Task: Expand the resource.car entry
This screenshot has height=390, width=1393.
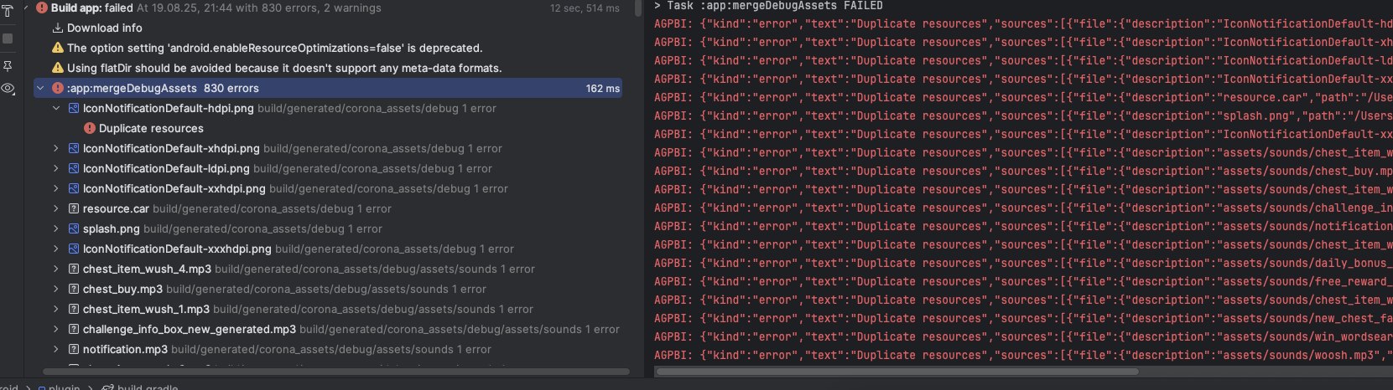Action: tap(56, 208)
